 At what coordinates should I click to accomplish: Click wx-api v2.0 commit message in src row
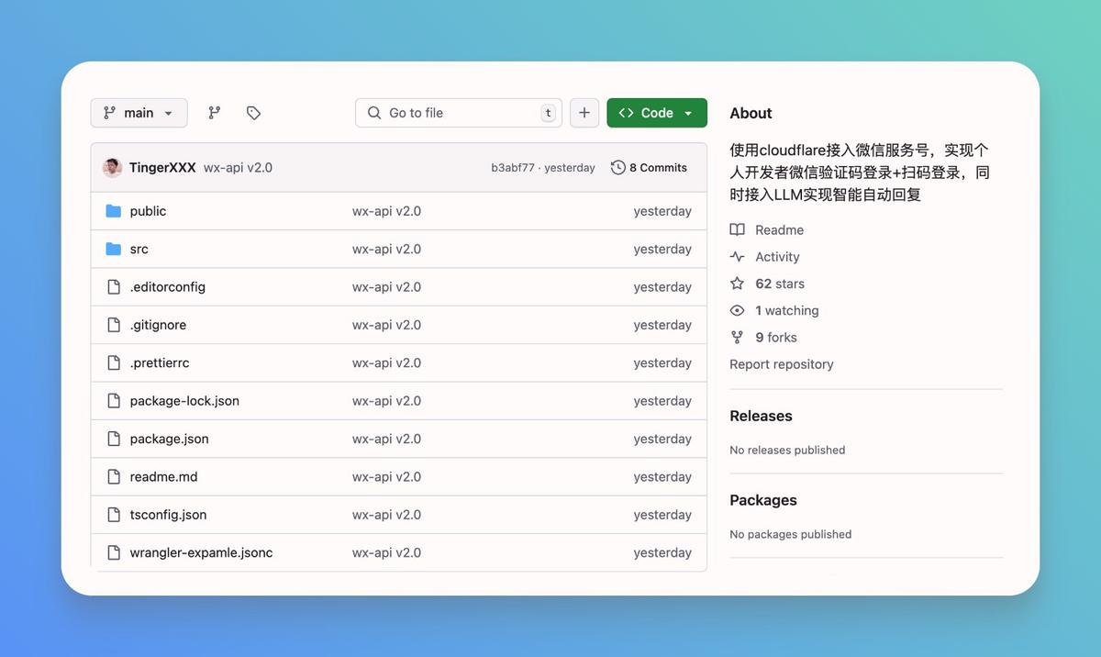386,249
